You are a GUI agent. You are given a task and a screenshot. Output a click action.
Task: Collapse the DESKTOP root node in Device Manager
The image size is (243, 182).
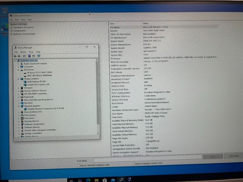tap(15, 61)
